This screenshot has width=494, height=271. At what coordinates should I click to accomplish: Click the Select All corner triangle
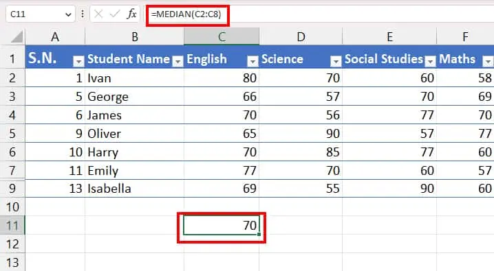17,37
